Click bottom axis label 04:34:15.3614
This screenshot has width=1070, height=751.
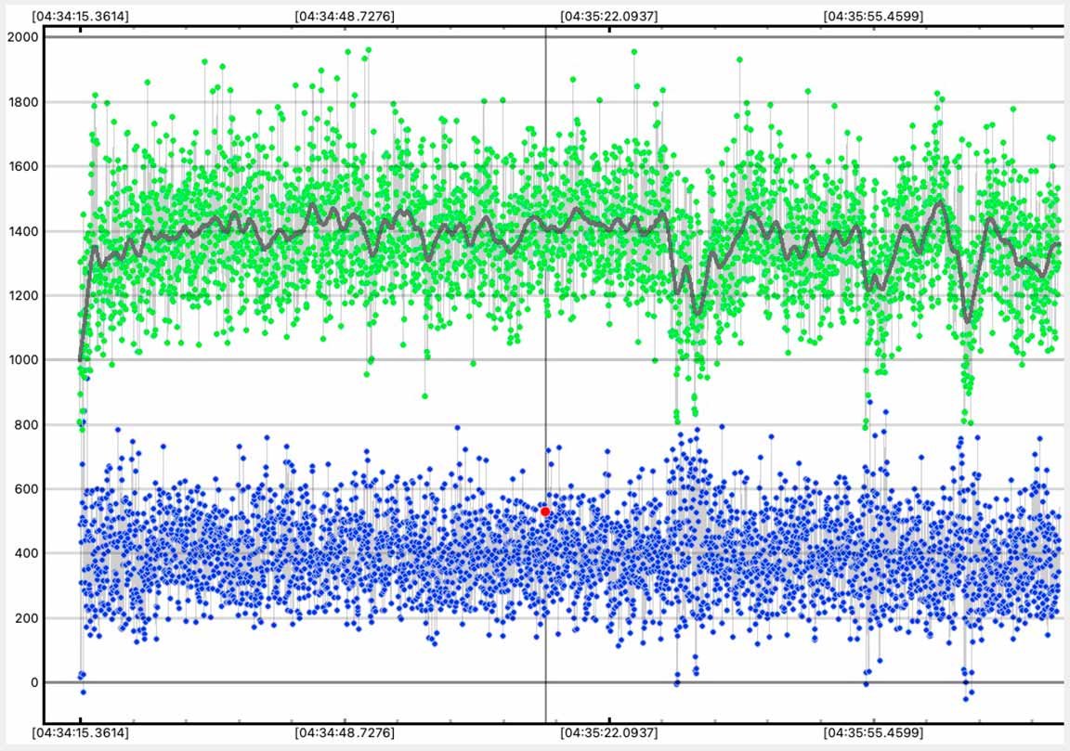(80, 733)
